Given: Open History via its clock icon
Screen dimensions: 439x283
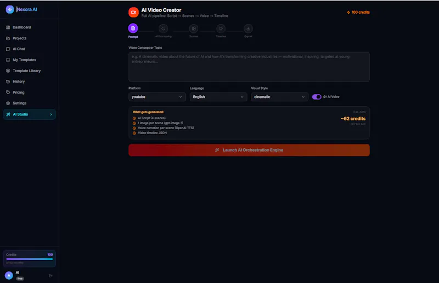Looking at the screenshot, I should (8, 82).
